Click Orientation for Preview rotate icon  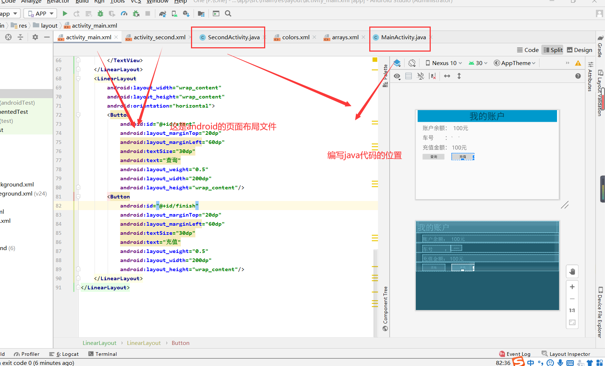coord(412,63)
